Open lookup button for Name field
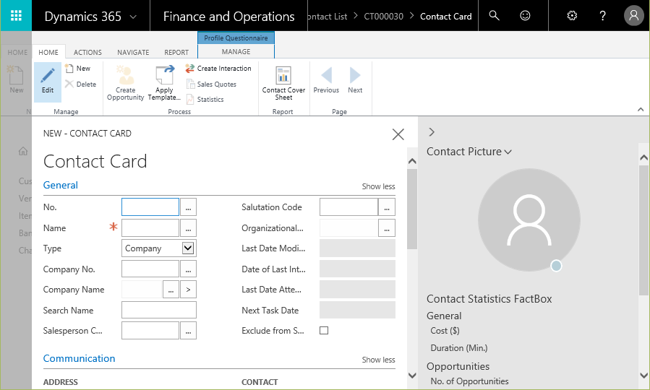 pos(188,227)
